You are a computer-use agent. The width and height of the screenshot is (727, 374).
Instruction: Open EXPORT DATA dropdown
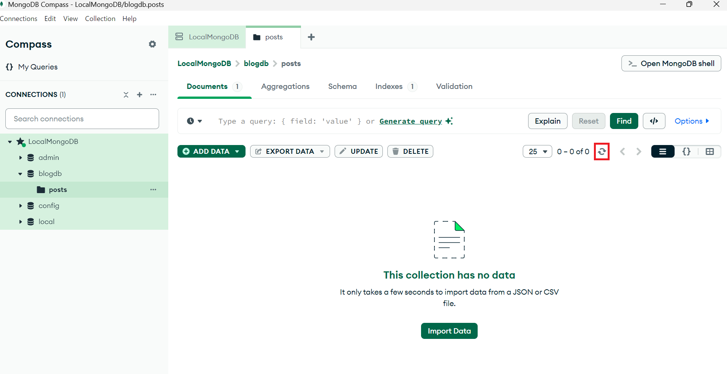[x=290, y=152]
